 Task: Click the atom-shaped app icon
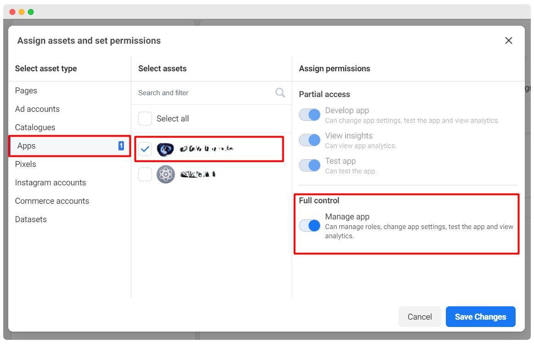click(x=165, y=174)
